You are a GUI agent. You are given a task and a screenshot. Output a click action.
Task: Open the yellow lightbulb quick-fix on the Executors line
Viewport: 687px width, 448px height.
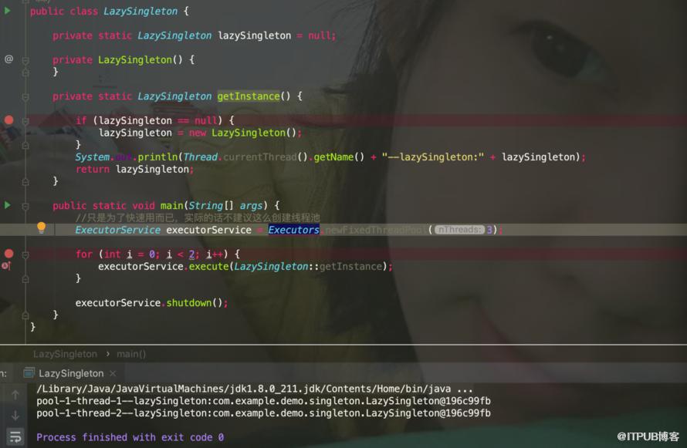(x=41, y=227)
